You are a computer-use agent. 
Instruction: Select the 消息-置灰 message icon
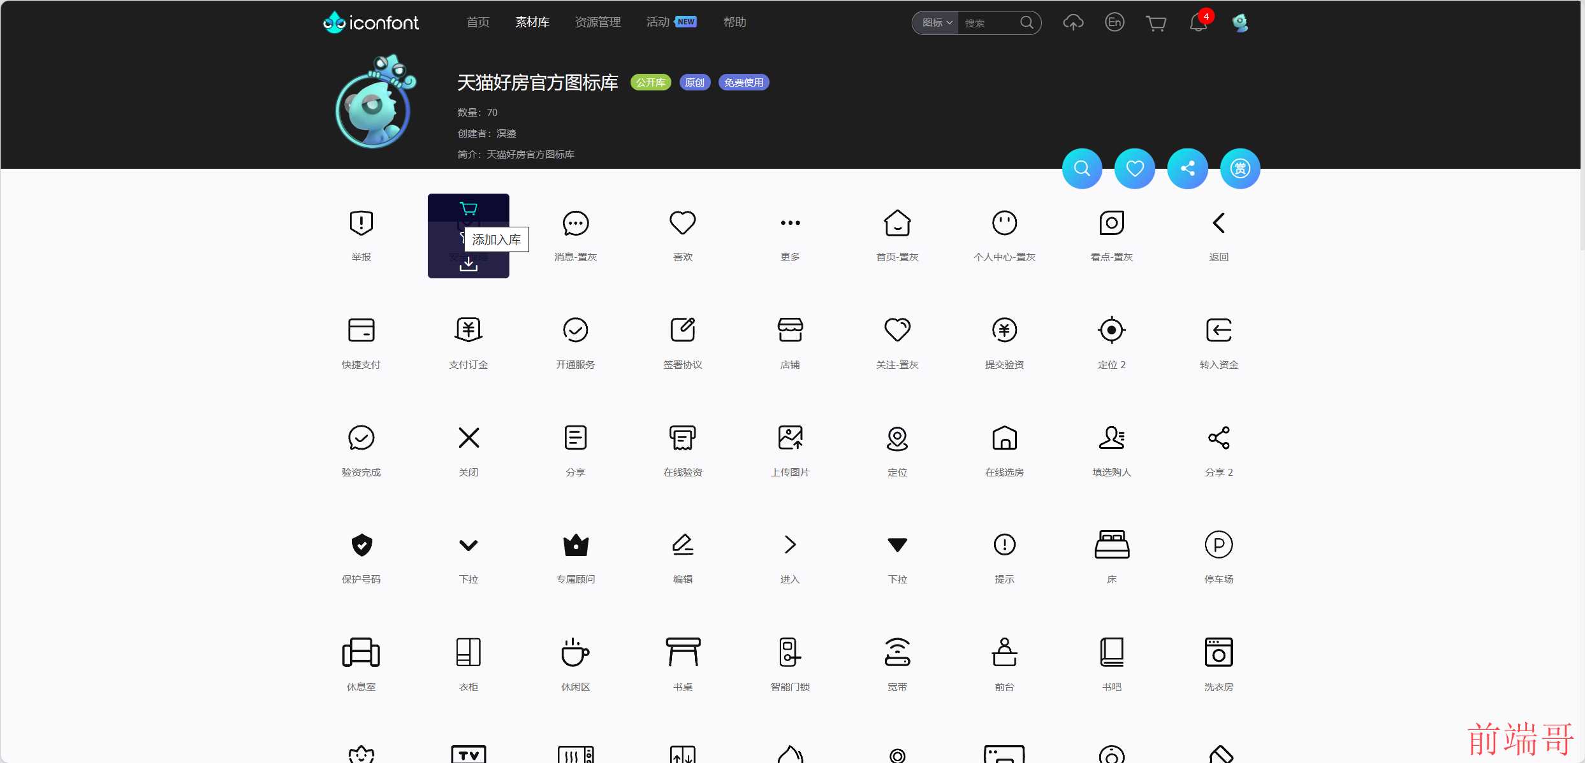tap(576, 223)
